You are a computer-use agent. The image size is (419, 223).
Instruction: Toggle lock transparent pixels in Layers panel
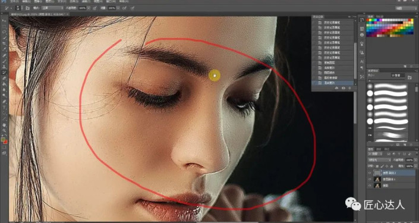pyautogui.click(x=377, y=167)
